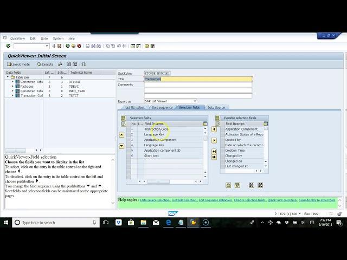The width and height of the screenshot is (347, 260).
Task: Open the Edit menu
Action: 33,38
